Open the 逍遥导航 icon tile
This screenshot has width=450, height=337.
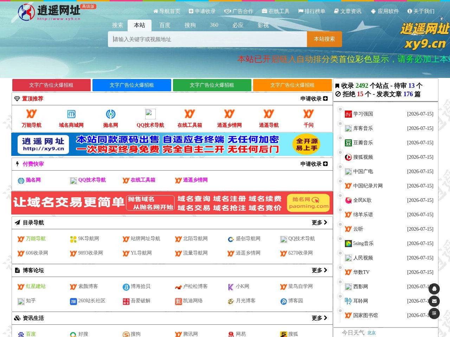tap(269, 114)
